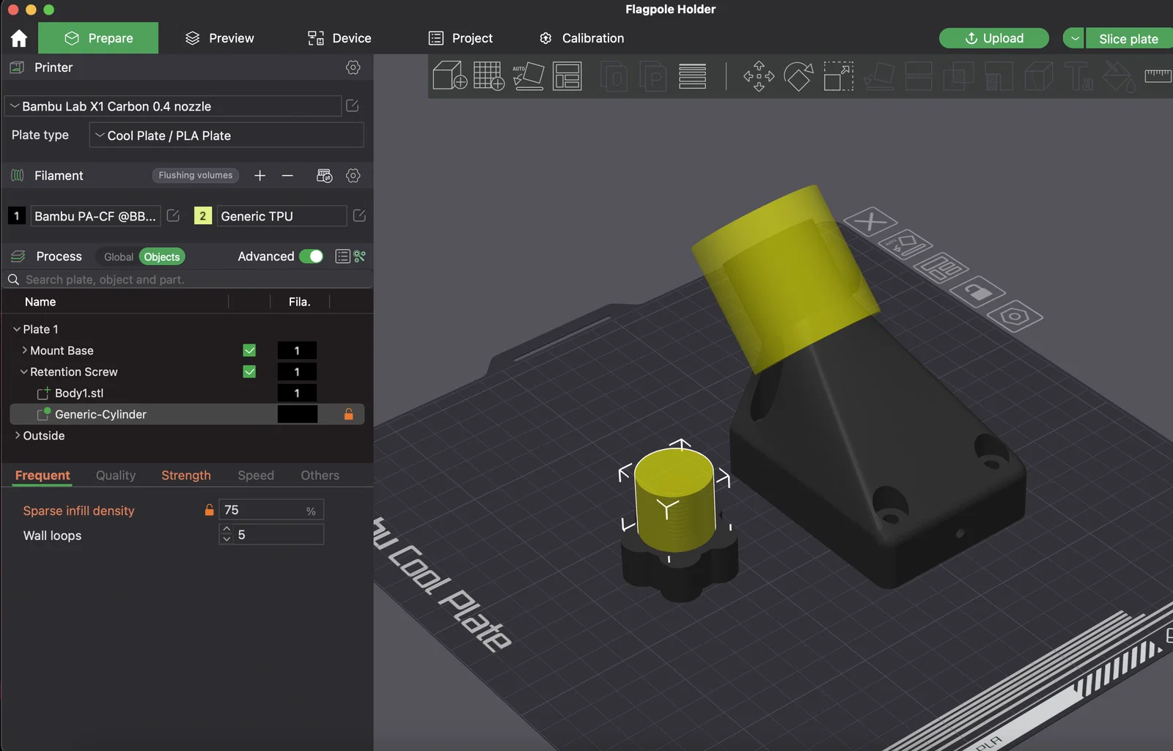This screenshot has width=1173, height=751.
Task: Click filament 1 black color swatch
Action: [17, 216]
